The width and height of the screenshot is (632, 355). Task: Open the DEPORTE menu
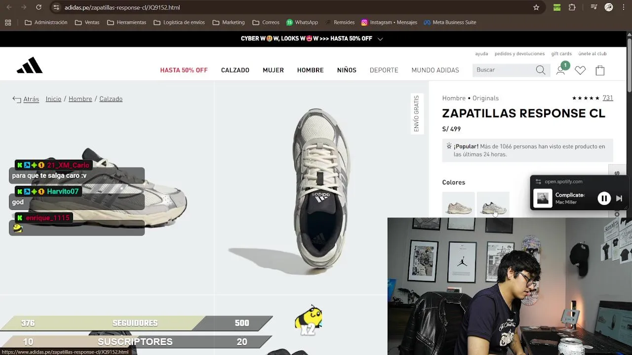click(384, 70)
